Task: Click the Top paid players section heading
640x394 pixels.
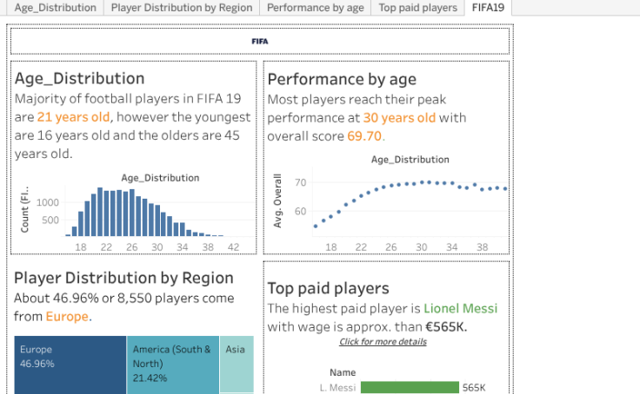Action: pyautogui.click(x=328, y=288)
